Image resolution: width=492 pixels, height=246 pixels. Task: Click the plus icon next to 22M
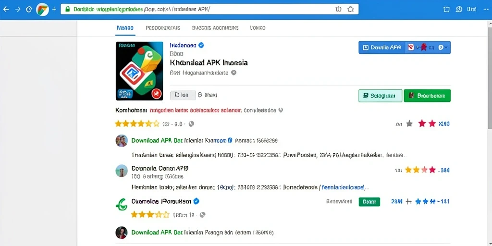click(x=408, y=202)
